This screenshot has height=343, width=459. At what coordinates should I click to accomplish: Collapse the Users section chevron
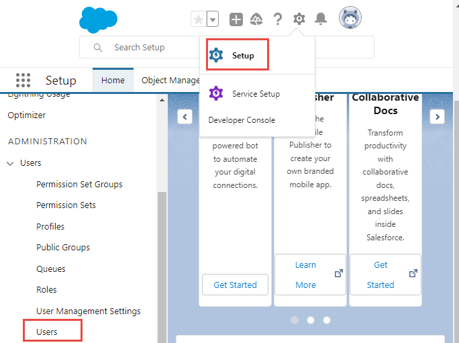click(10, 163)
